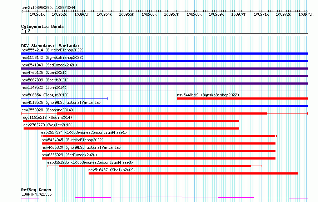Click the nsv508854 (Teague2010) label
Screen dimensions: 318x202
click(x=45, y=95)
